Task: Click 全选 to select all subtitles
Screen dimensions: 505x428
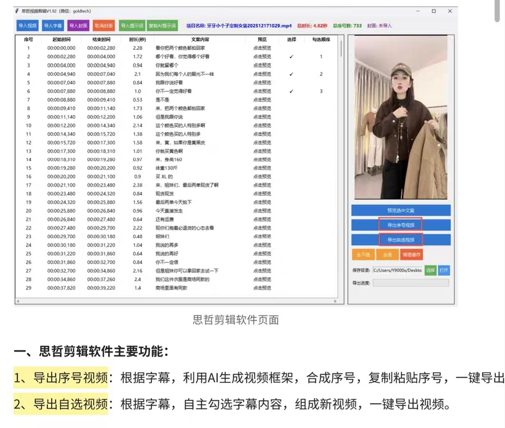Action: [388, 255]
